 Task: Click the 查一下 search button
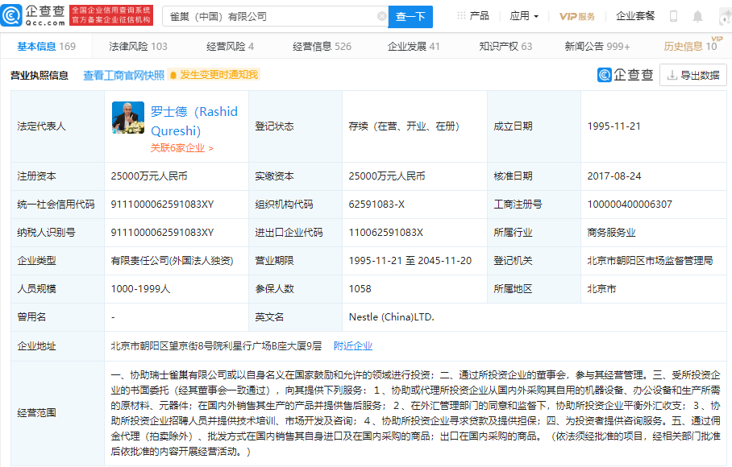coord(410,17)
